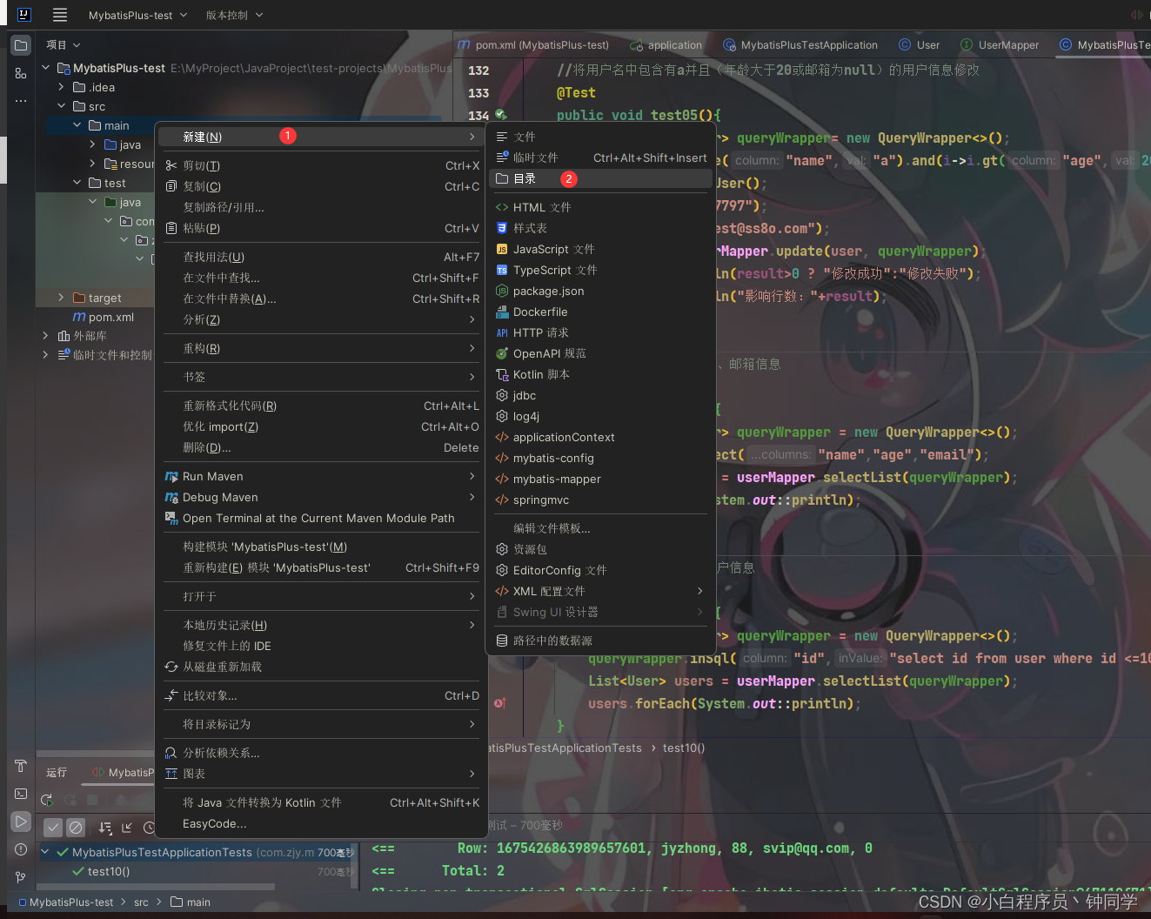Rerun tests with the rerun icon
This screenshot has width=1151, height=919.
click(x=47, y=800)
